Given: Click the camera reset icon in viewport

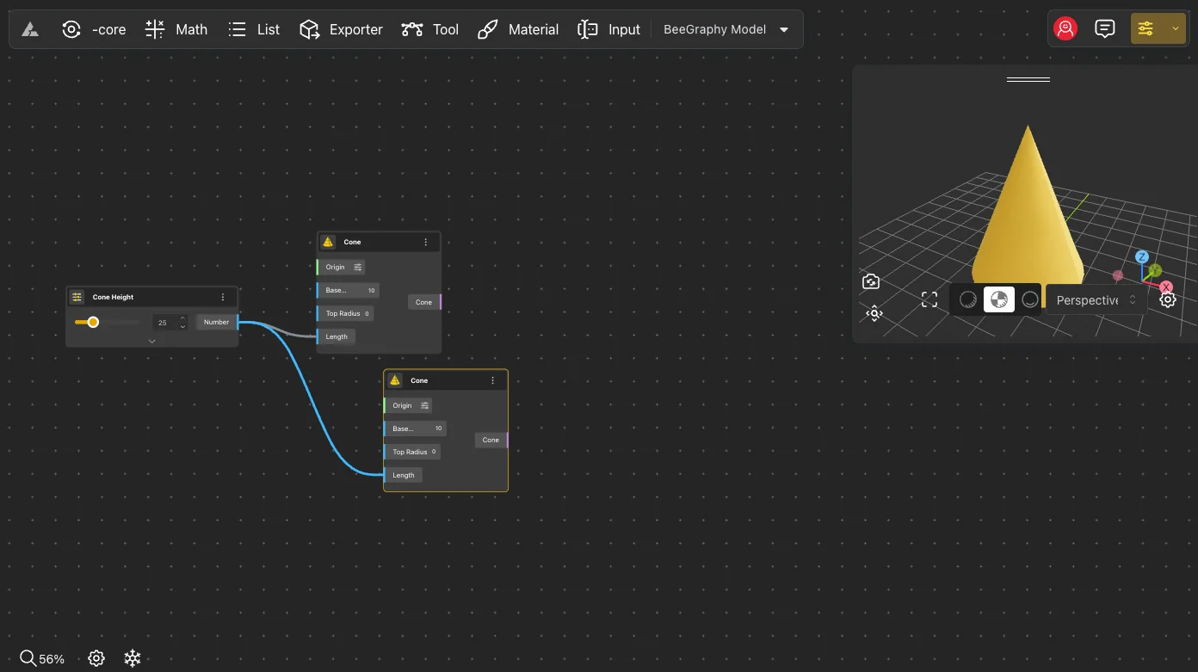Looking at the screenshot, I should point(870,281).
